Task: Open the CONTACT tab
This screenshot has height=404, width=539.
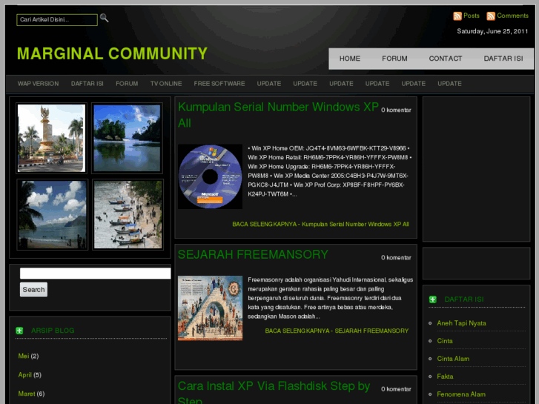Action: (446, 59)
